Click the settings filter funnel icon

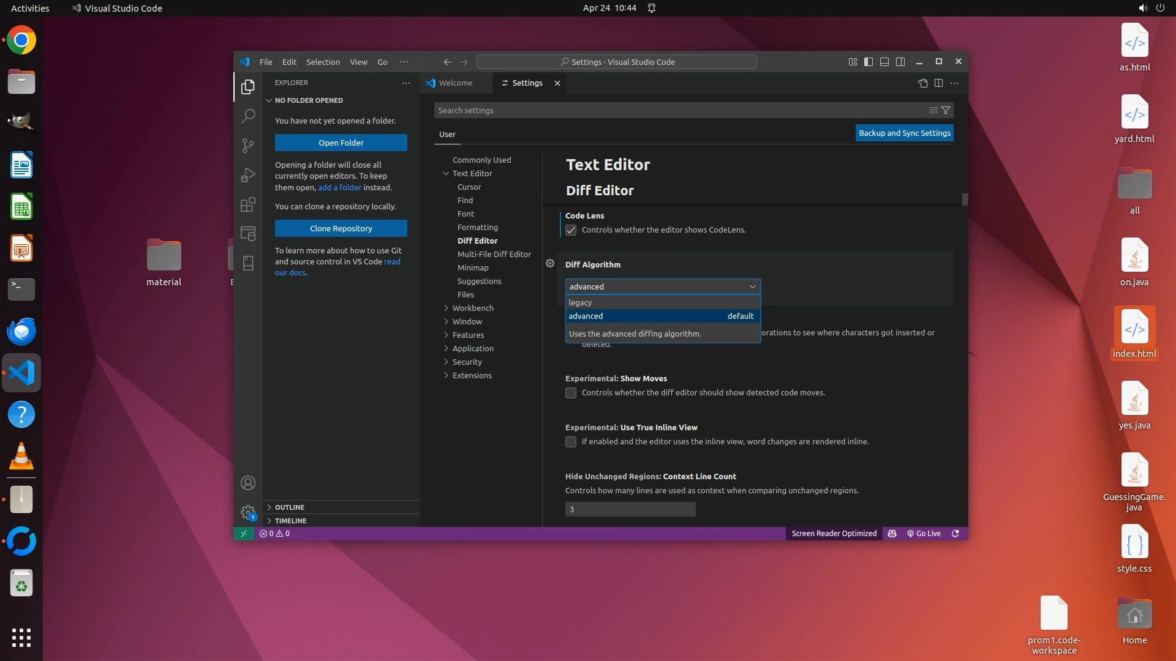coord(946,110)
